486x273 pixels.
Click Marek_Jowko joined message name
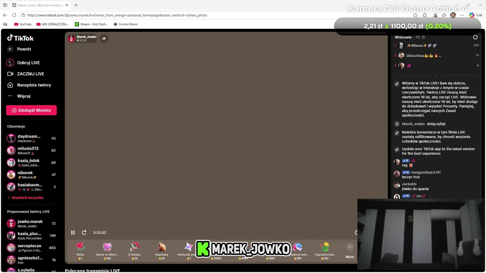pyautogui.click(x=413, y=124)
